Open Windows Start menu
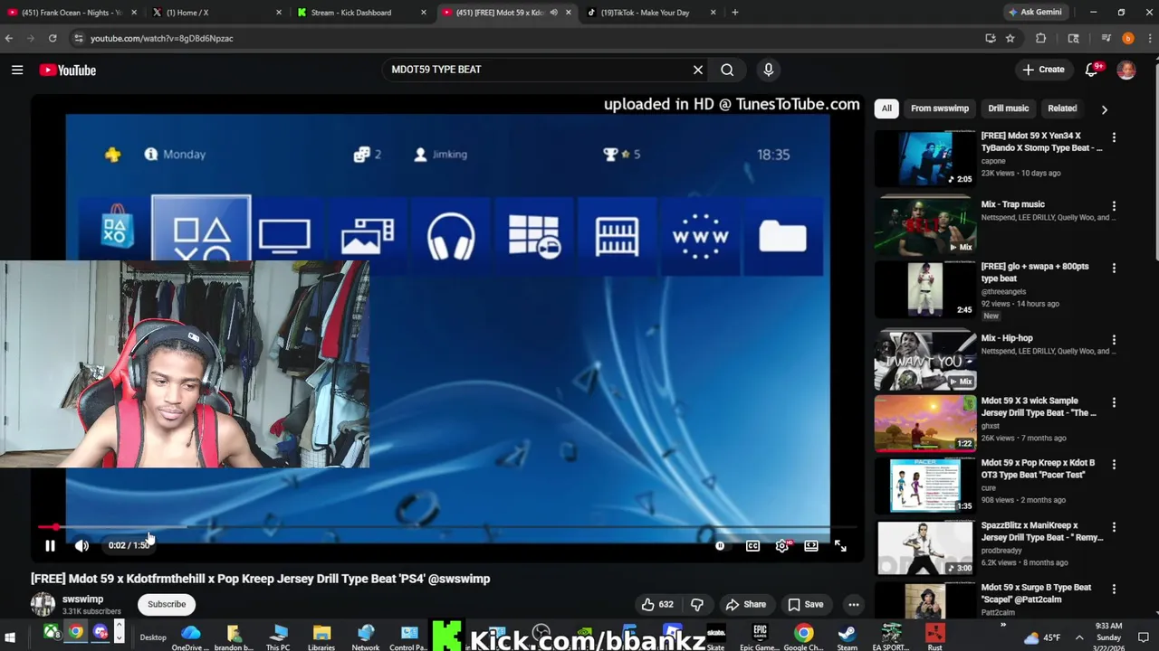The height and width of the screenshot is (651, 1159). tap(10, 637)
